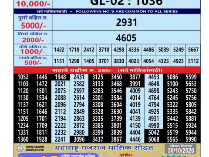Image resolution: width=209 pixels, height=157 pixels.
Task: Select 1151 in the 500/- prize row
Action: (59, 61)
